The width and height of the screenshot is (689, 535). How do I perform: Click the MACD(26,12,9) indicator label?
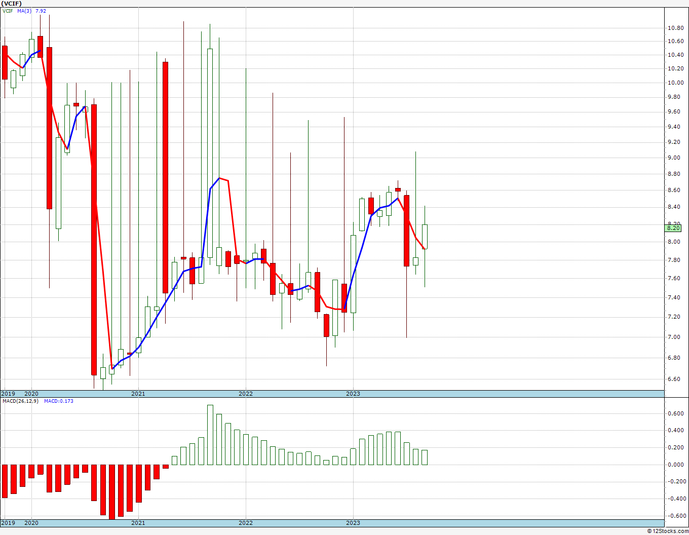(20, 401)
